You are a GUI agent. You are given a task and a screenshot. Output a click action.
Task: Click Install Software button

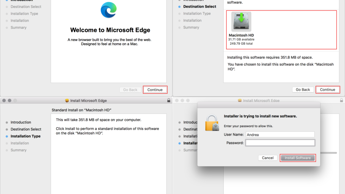coord(298,158)
